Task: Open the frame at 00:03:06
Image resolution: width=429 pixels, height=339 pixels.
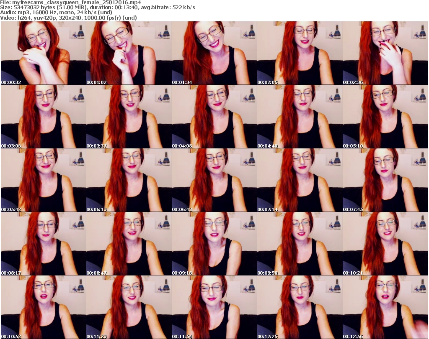Action: click(x=44, y=117)
